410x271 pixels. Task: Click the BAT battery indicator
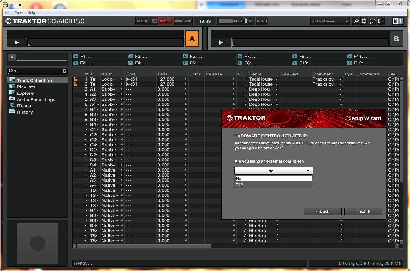coord(249,21)
